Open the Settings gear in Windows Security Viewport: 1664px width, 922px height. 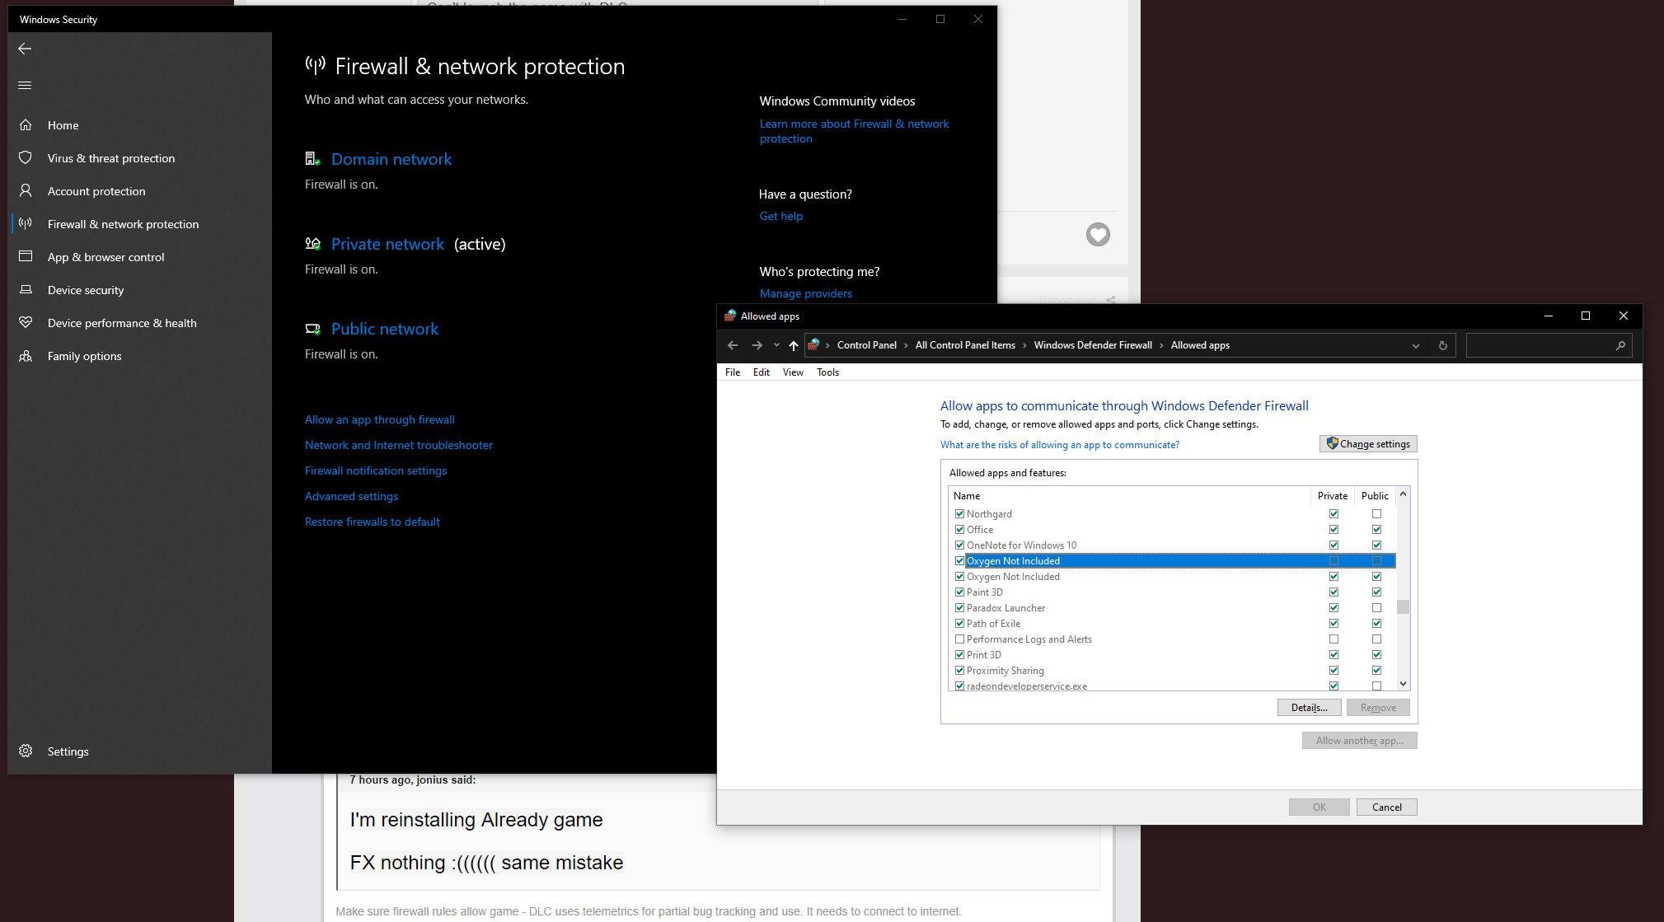pyautogui.click(x=26, y=751)
